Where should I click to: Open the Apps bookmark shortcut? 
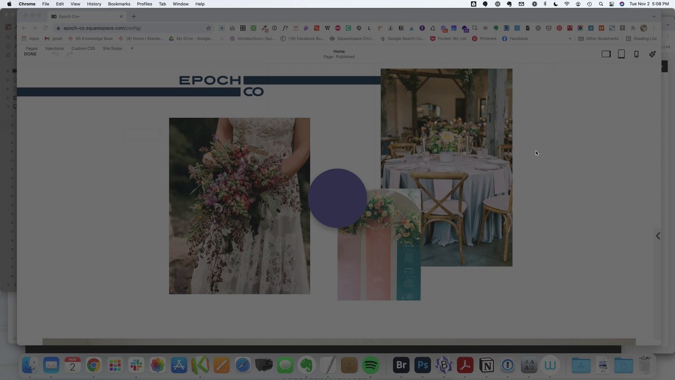click(30, 39)
